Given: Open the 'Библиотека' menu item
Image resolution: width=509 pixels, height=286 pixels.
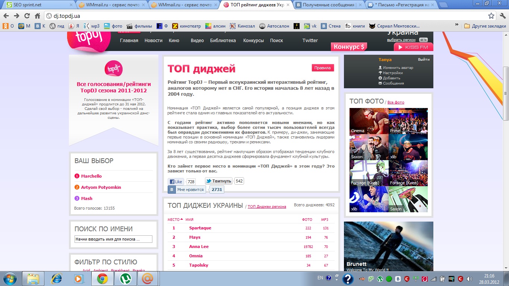Looking at the screenshot, I should pyautogui.click(x=223, y=41).
